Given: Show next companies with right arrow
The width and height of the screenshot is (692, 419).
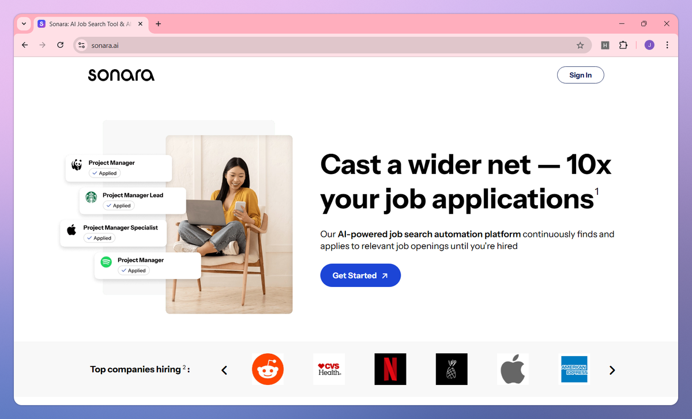Looking at the screenshot, I should coord(612,370).
